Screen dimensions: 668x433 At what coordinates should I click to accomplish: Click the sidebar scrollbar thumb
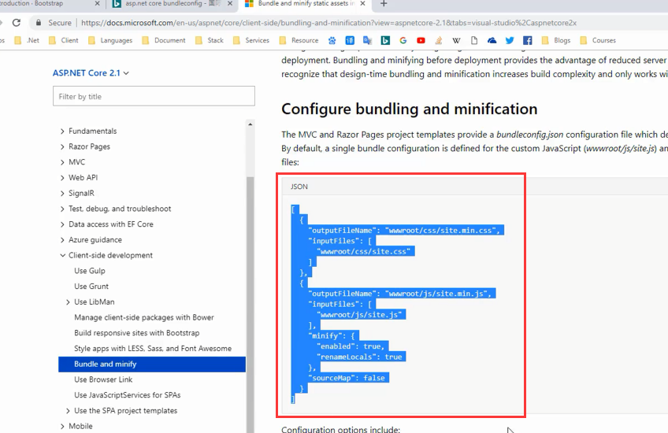pos(250,305)
